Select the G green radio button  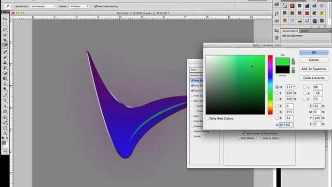click(x=277, y=112)
